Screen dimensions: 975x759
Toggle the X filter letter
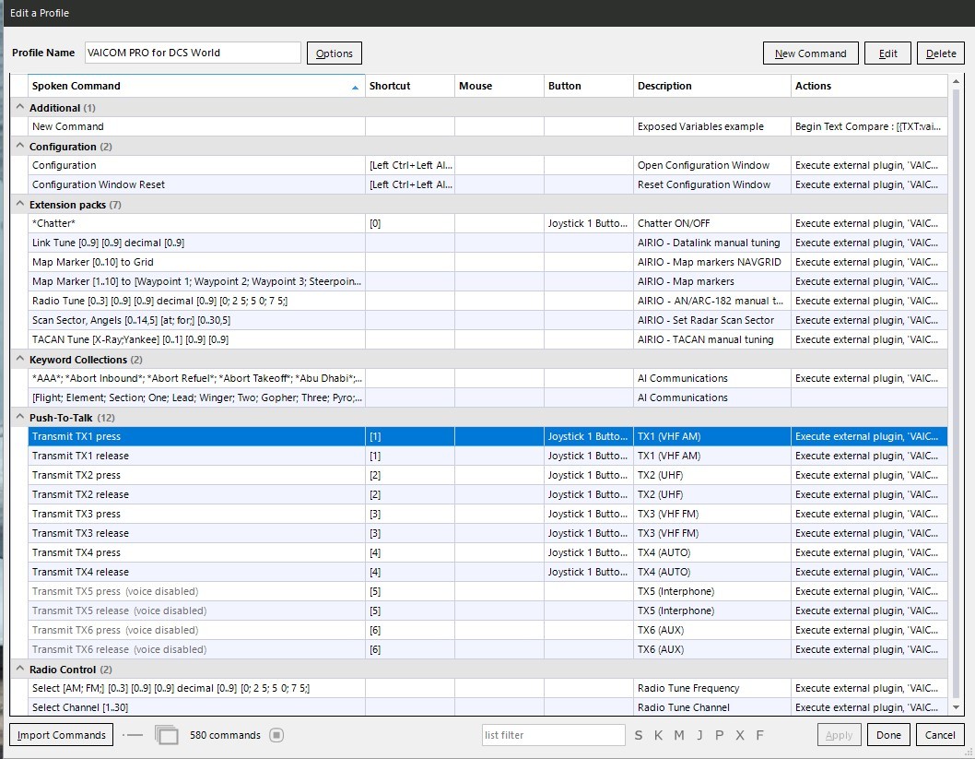pyautogui.click(x=739, y=735)
